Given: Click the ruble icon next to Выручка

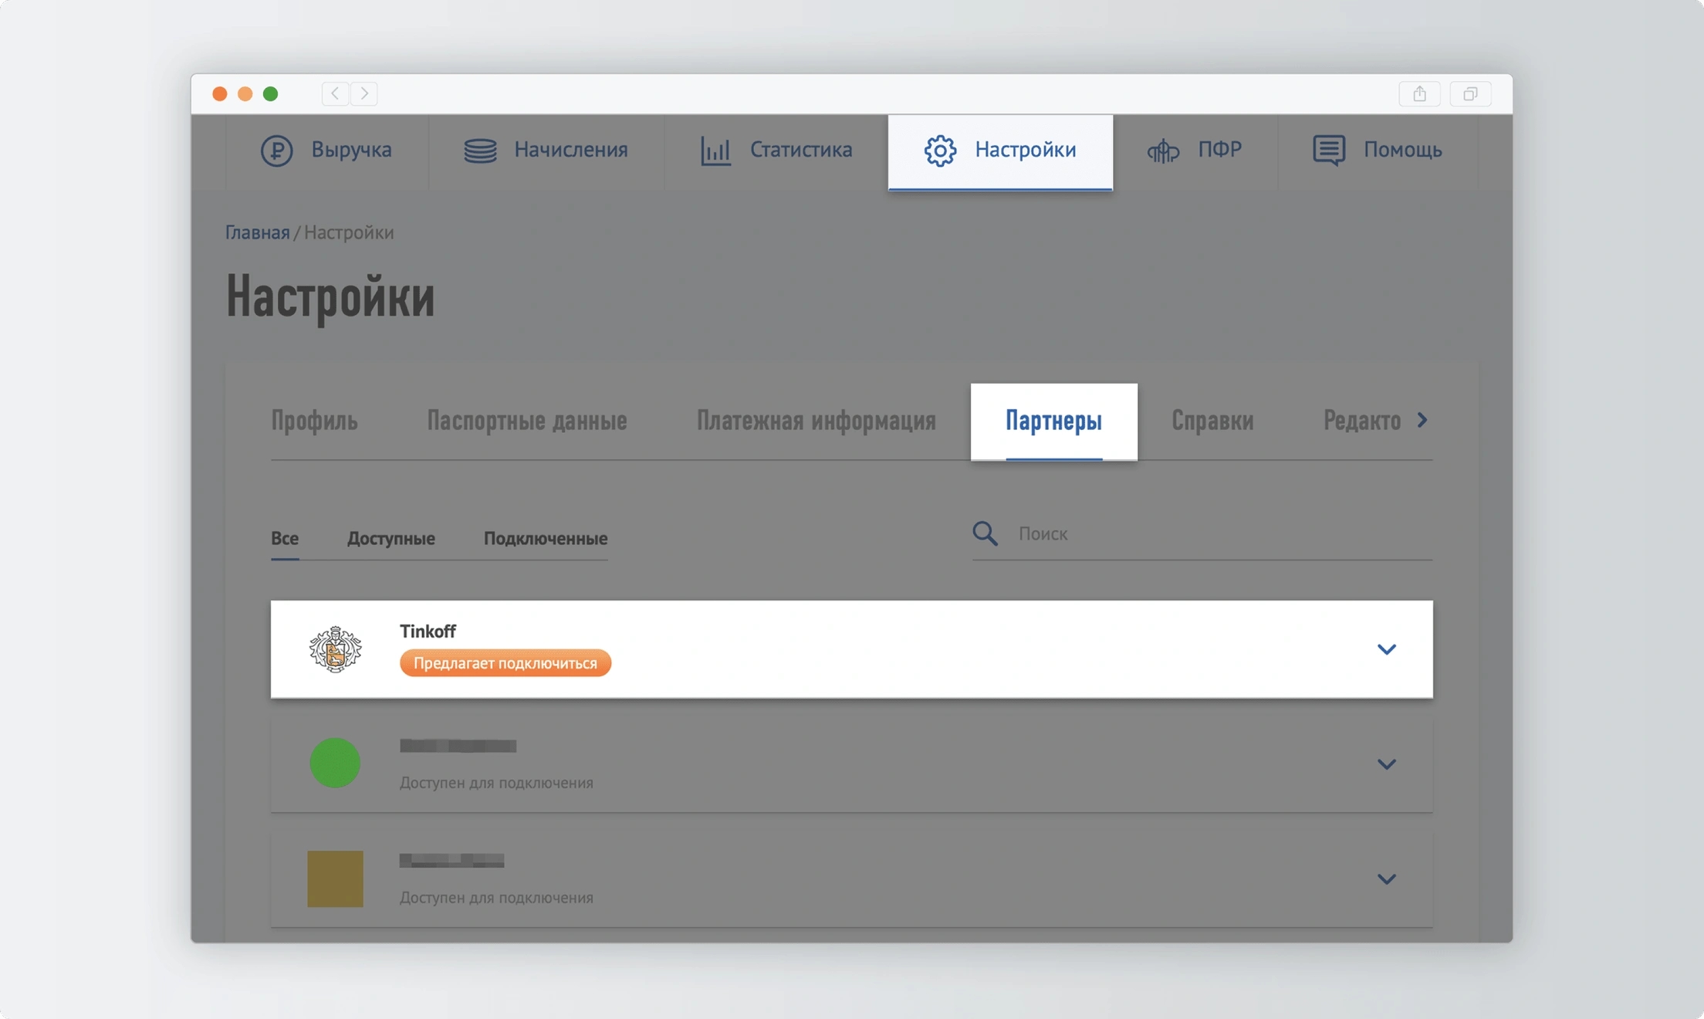Looking at the screenshot, I should [x=276, y=150].
